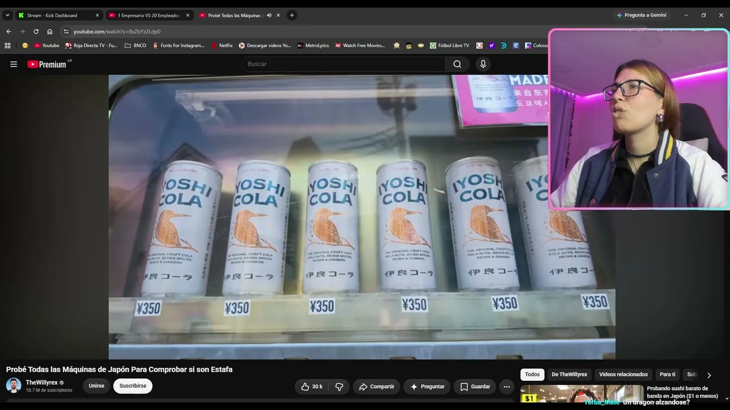The height and width of the screenshot is (410, 730).
Task: Close the 1 Empresario VS 20 Empleados tab
Action: pos(188,15)
